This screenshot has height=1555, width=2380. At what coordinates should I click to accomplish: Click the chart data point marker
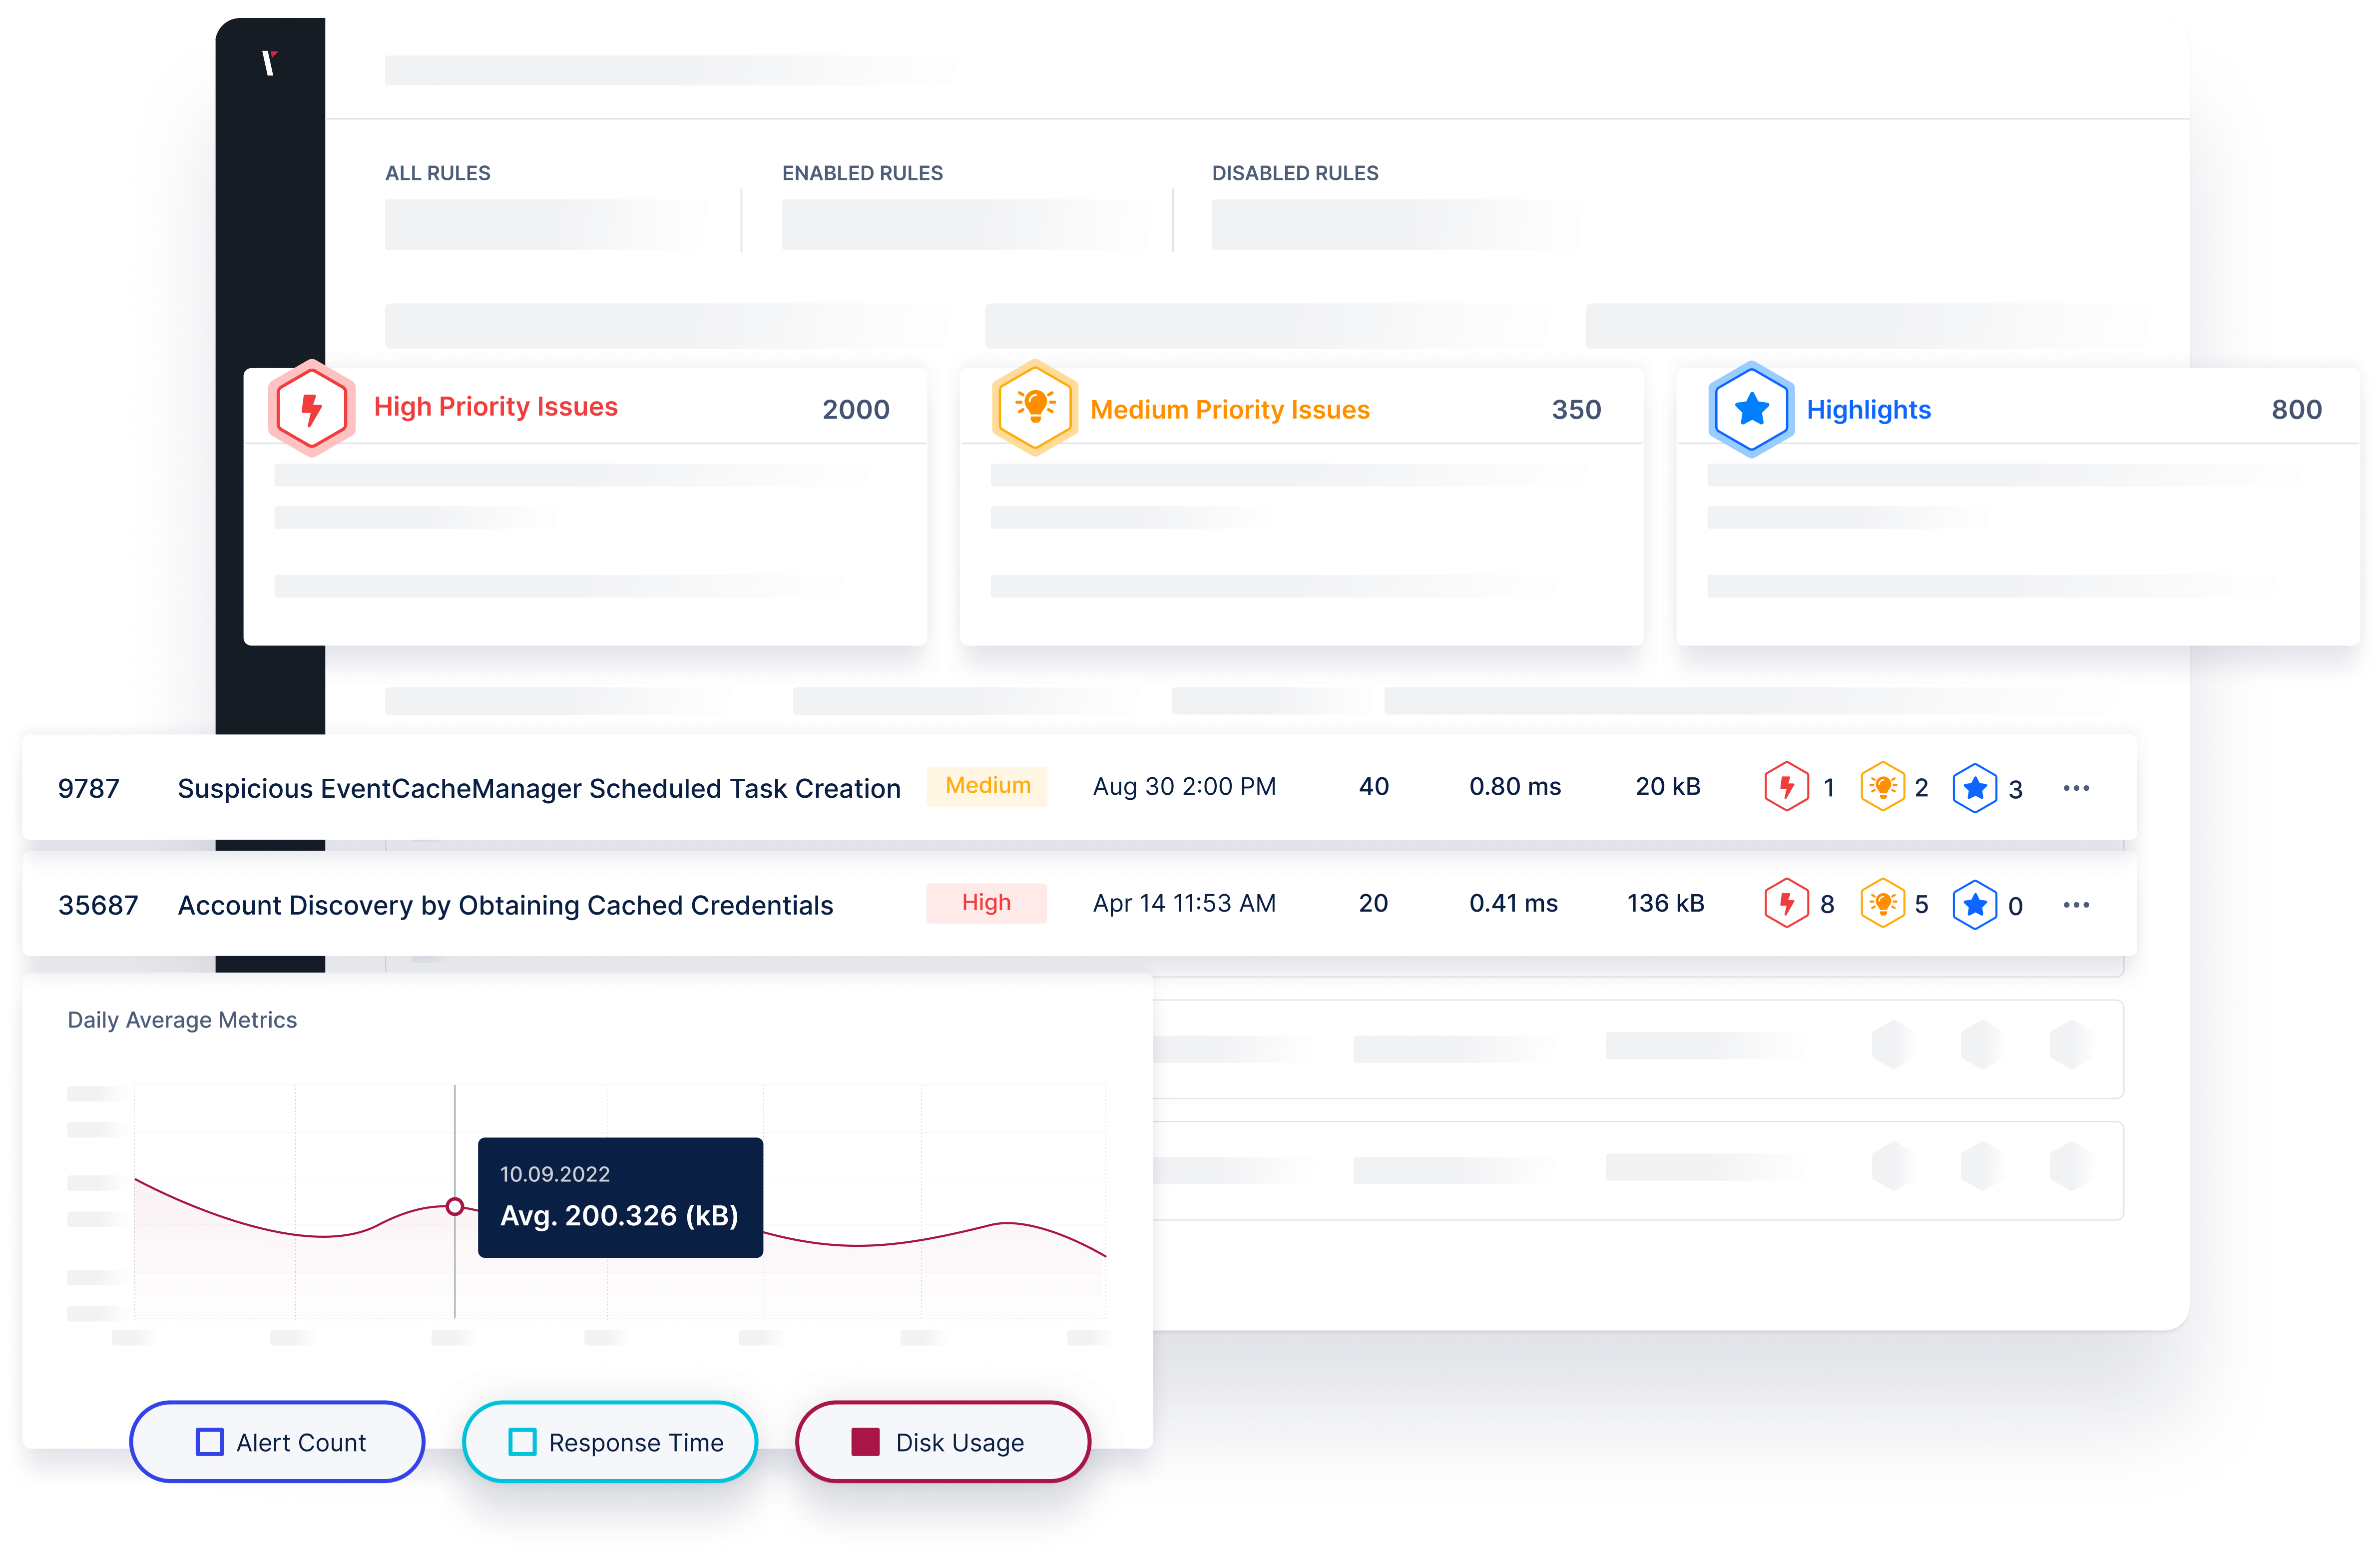point(455,1206)
